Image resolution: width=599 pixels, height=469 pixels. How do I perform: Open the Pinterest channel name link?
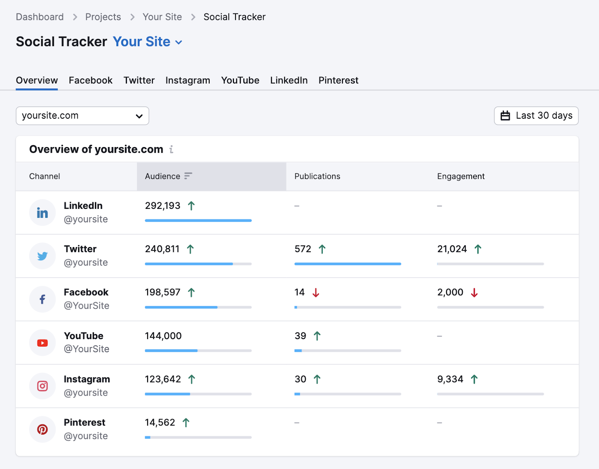pos(85,423)
